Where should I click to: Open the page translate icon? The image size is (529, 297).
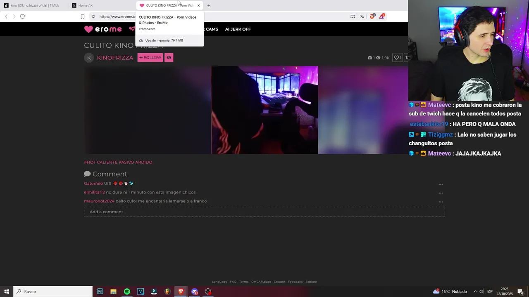click(x=362, y=16)
